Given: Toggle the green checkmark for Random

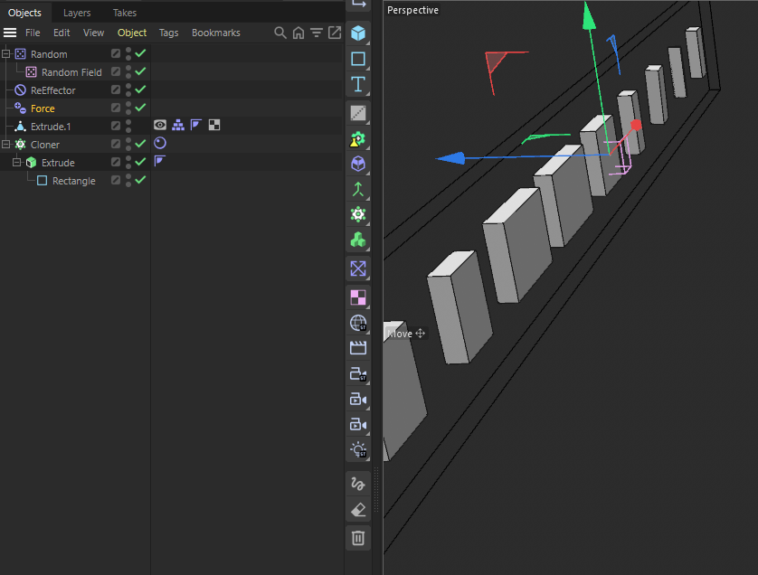Looking at the screenshot, I should tap(141, 53).
